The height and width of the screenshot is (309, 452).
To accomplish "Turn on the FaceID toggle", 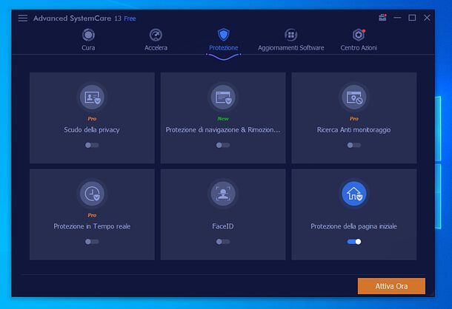I will (223, 242).
